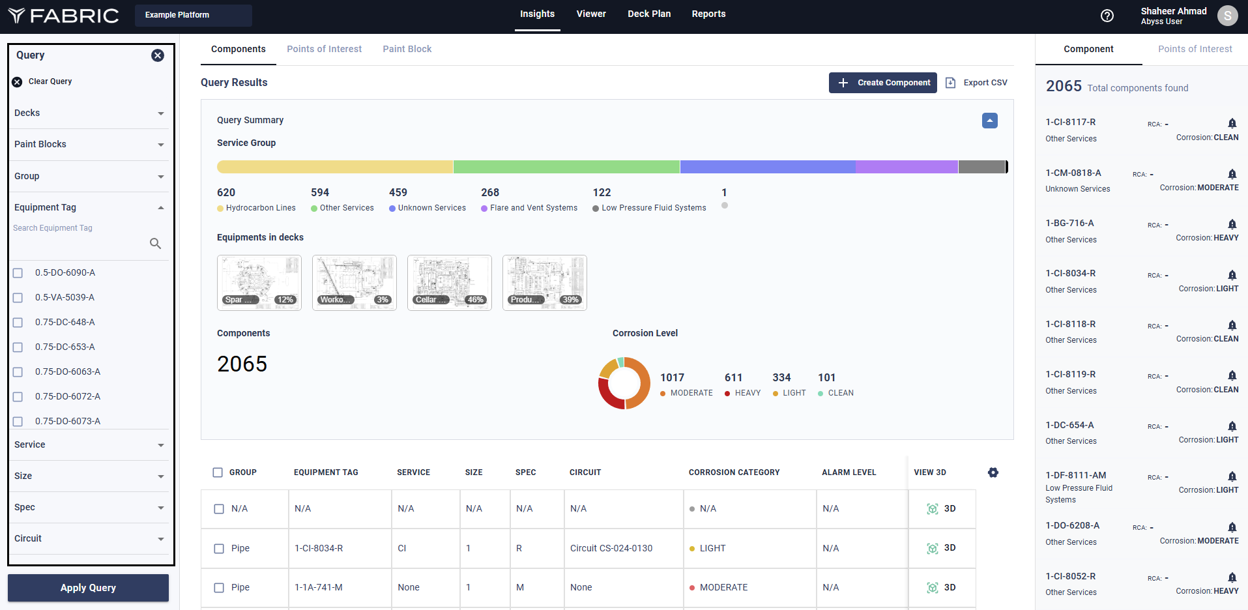Image resolution: width=1248 pixels, height=610 pixels.
Task: Click alarm bell icon for 1-BG-716-A
Action: [1232, 224]
